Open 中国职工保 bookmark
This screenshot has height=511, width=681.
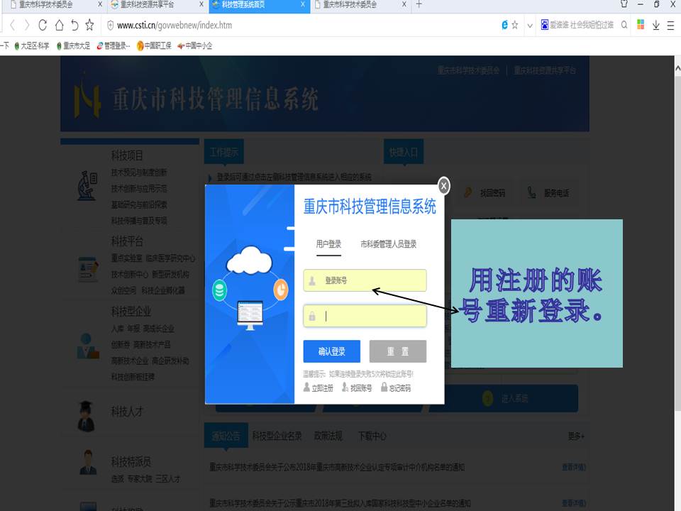[154, 45]
